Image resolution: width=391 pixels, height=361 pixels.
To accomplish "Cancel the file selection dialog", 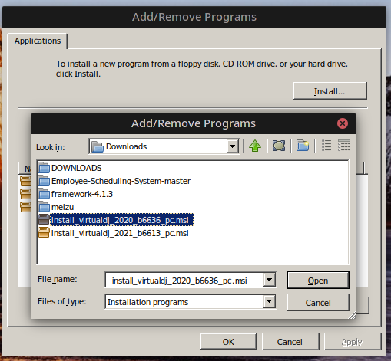I will 318,303.
